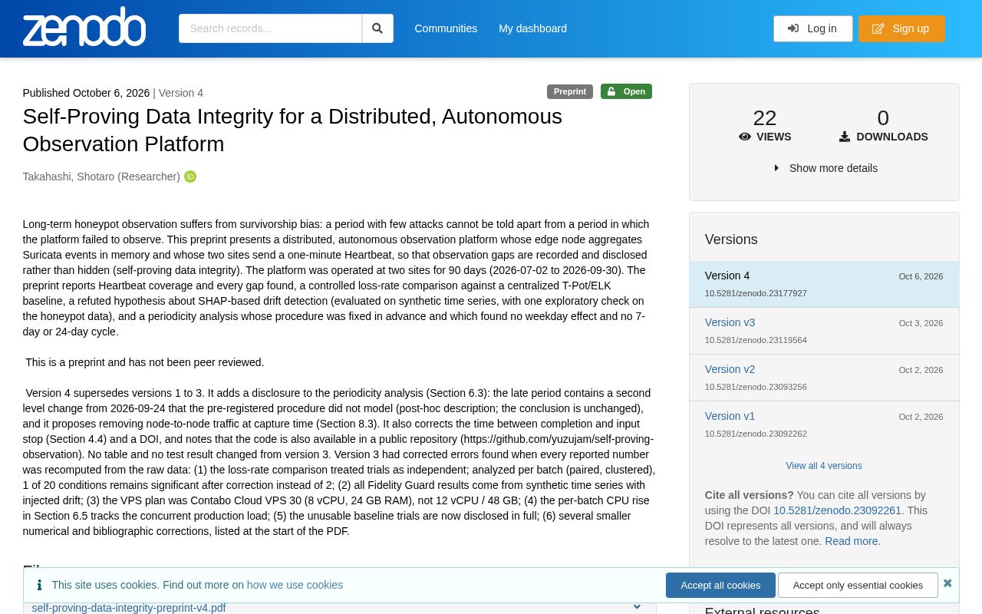Accept all cookies
The height and width of the screenshot is (614, 982).
(x=720, y=585)
